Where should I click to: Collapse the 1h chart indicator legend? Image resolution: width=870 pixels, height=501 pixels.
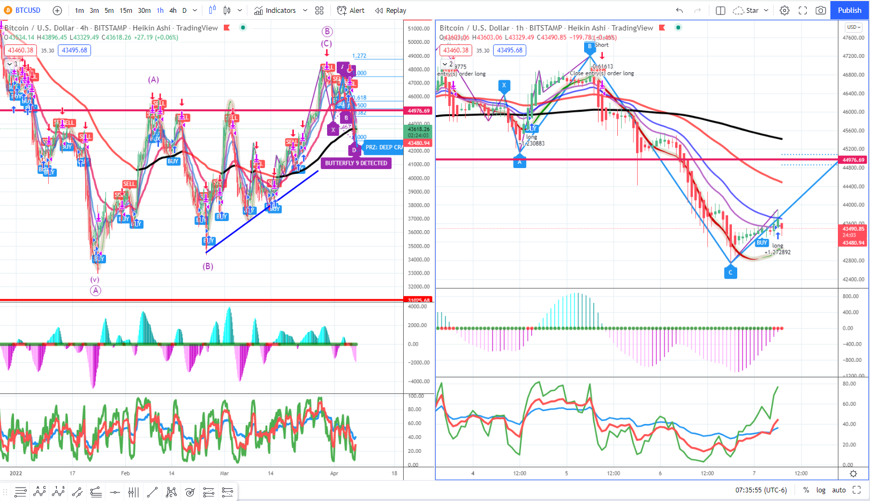[448, 64]
